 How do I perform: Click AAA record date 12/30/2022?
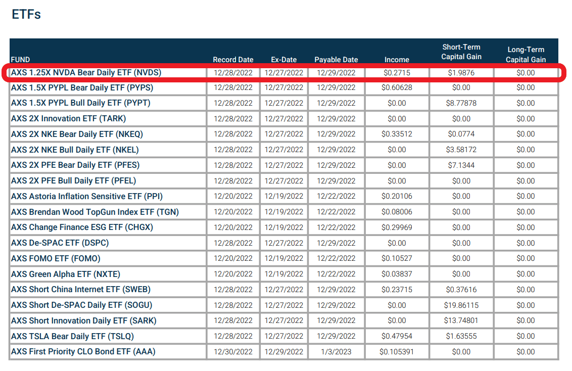(233, 352)
